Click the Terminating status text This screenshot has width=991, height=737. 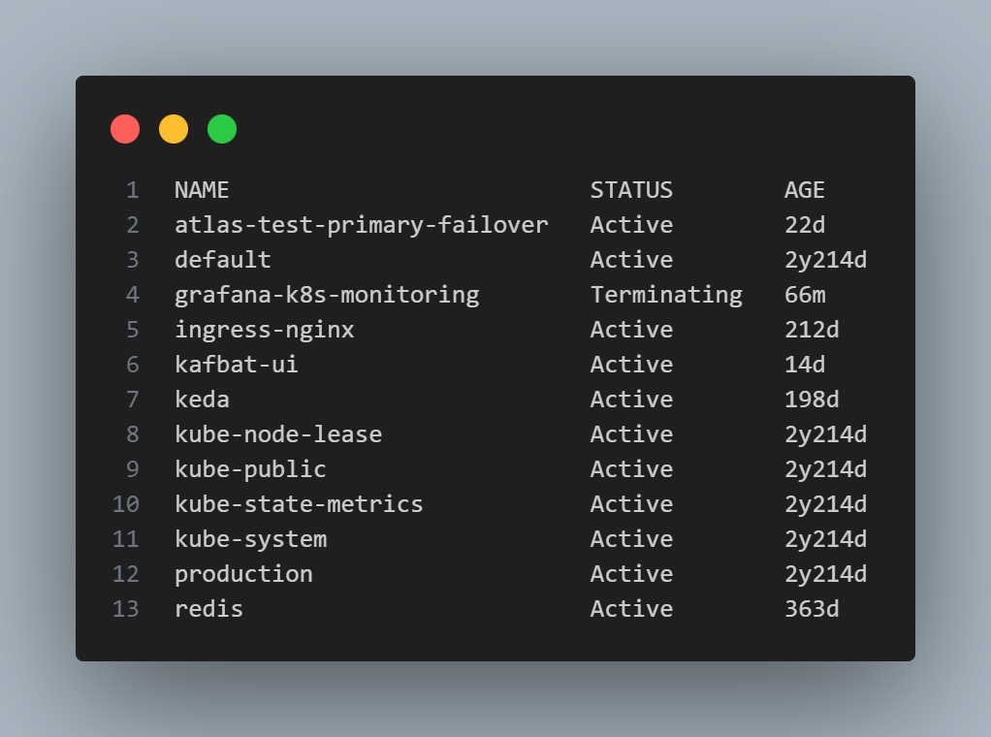click(666, 295)
